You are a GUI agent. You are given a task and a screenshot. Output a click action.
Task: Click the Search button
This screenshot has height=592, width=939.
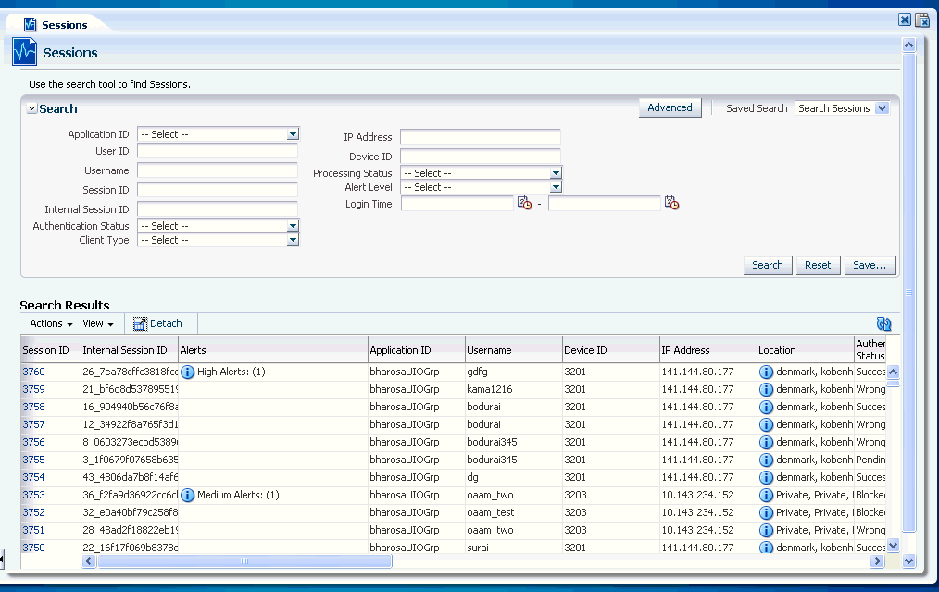tap(767, 264)
